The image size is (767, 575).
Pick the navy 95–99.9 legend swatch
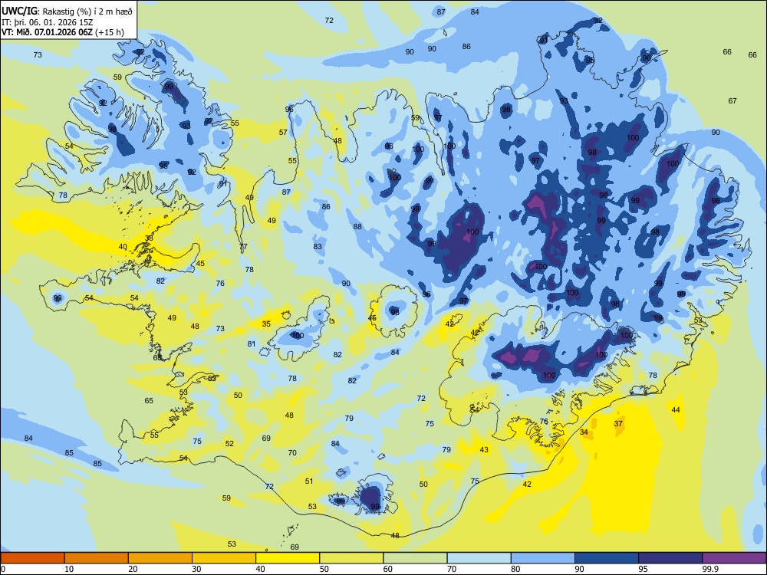click(670, 558)
